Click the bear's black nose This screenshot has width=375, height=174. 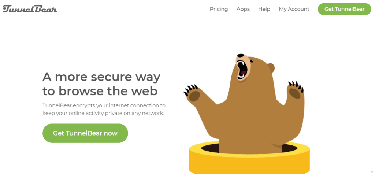tap(240, 56)
